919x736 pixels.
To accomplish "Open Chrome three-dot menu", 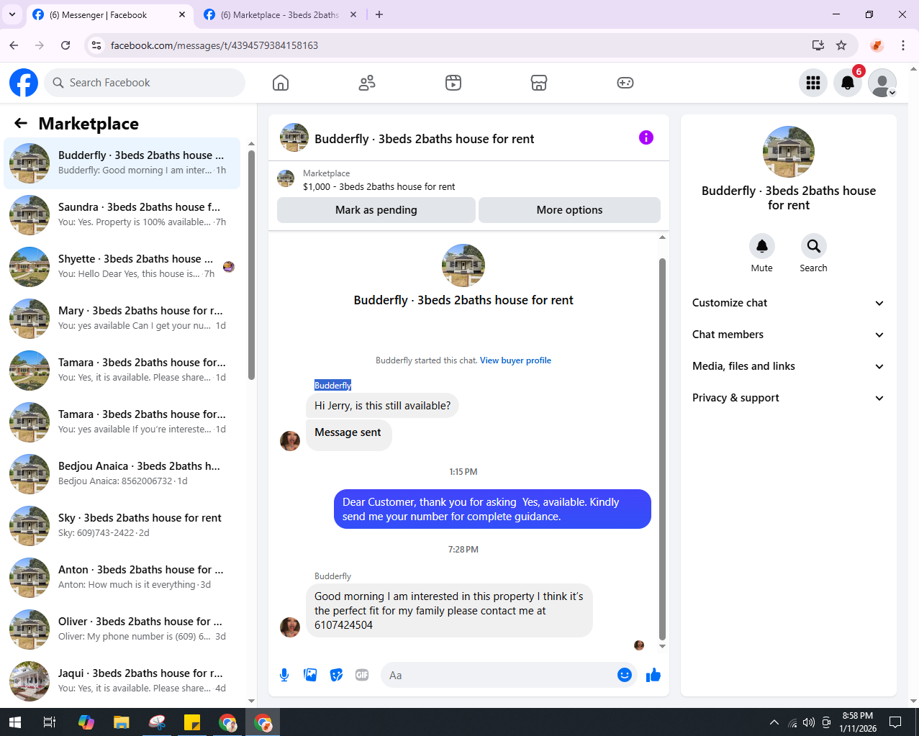I will 903,45.
